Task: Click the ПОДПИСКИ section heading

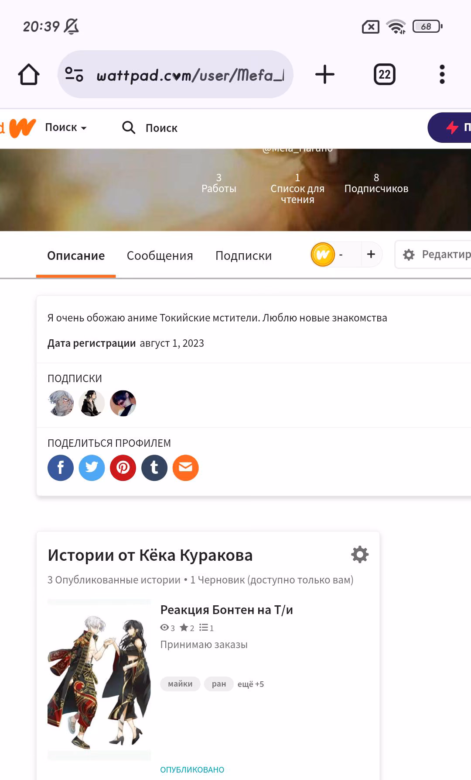Action: click(75, 379)
